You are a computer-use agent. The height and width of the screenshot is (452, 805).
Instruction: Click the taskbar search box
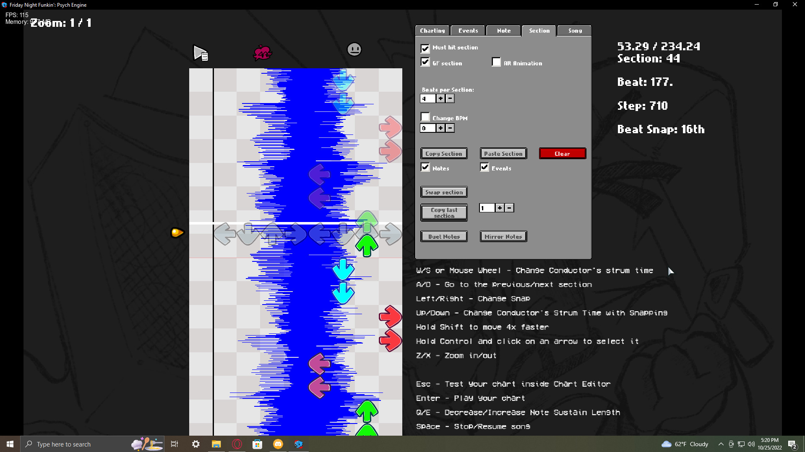[92, 444]
